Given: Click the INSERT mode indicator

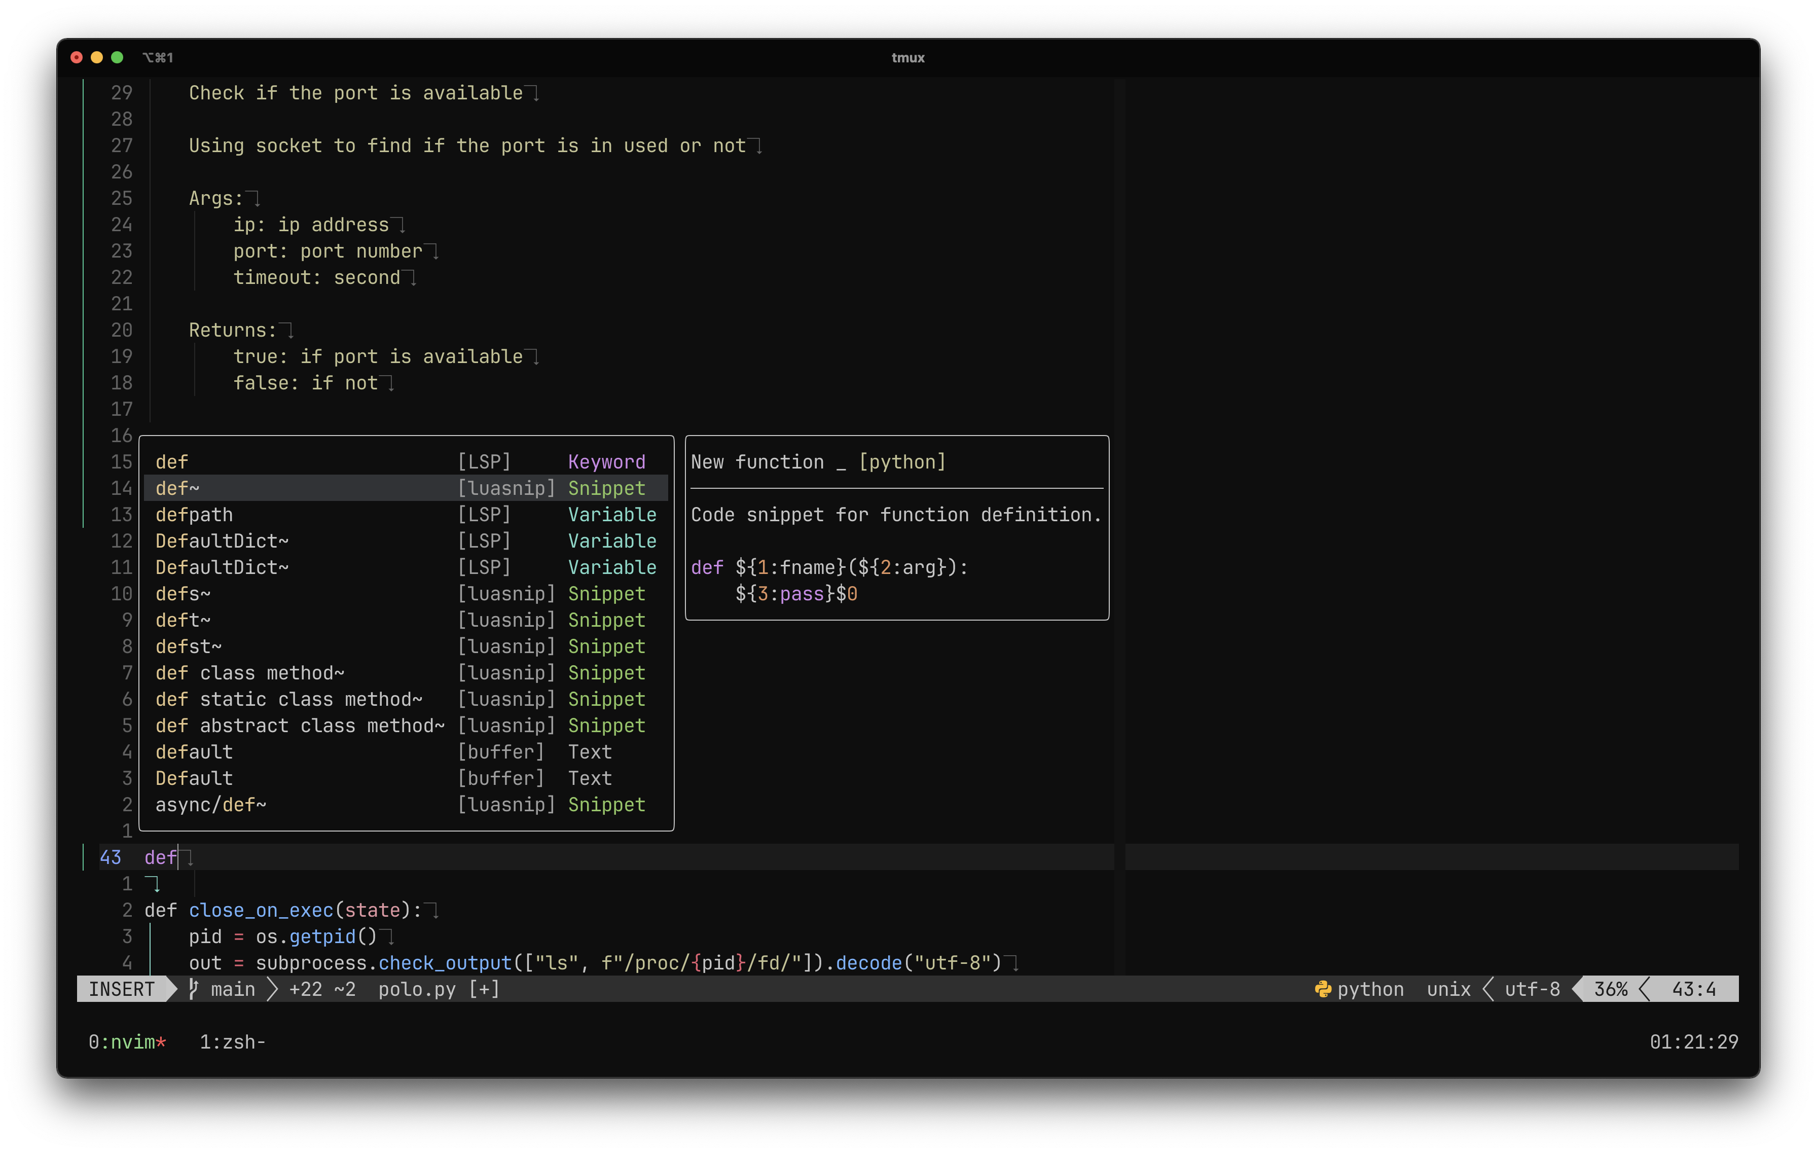Looking at the screenshot, I should click(122, 989).
